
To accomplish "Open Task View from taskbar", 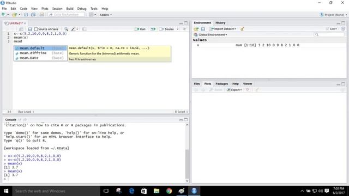I will pyautogui.click(x=106, y=191).
